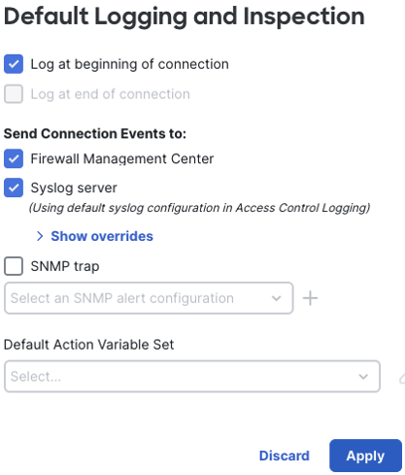Click the arrow icon in SNMP alert dropdown
This screenshot has height=475, width=405.
coord(276,298)
